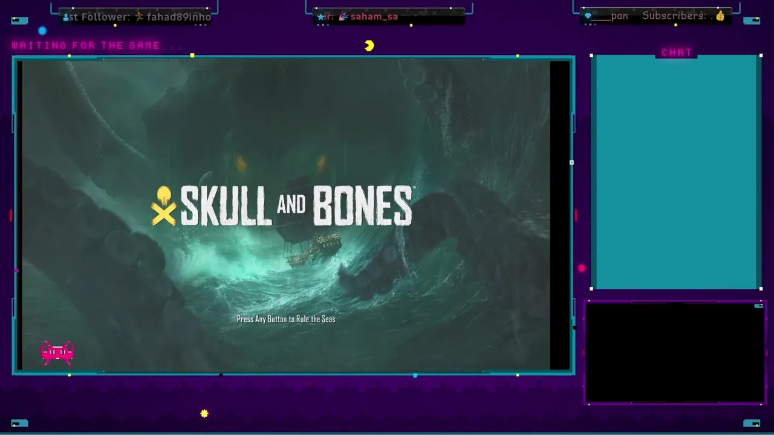Click the black webcam panel
774x435 pixels.
pos(674,352)
